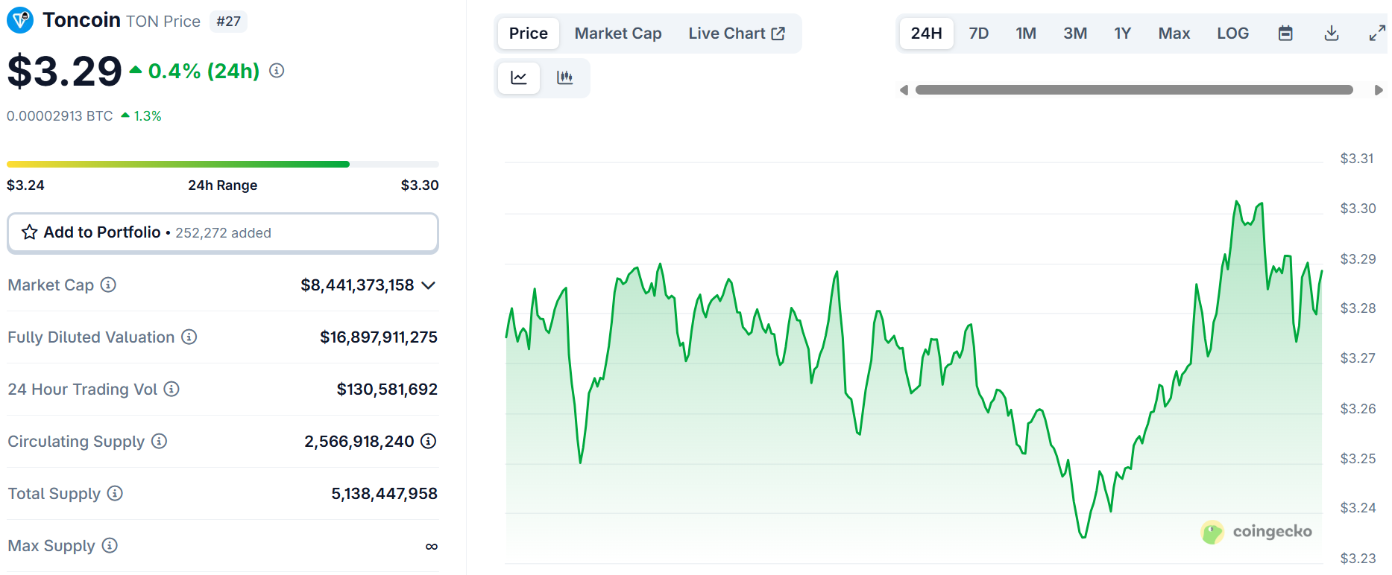Click the info icon next to Market Cap

click(x=108, y=285)
